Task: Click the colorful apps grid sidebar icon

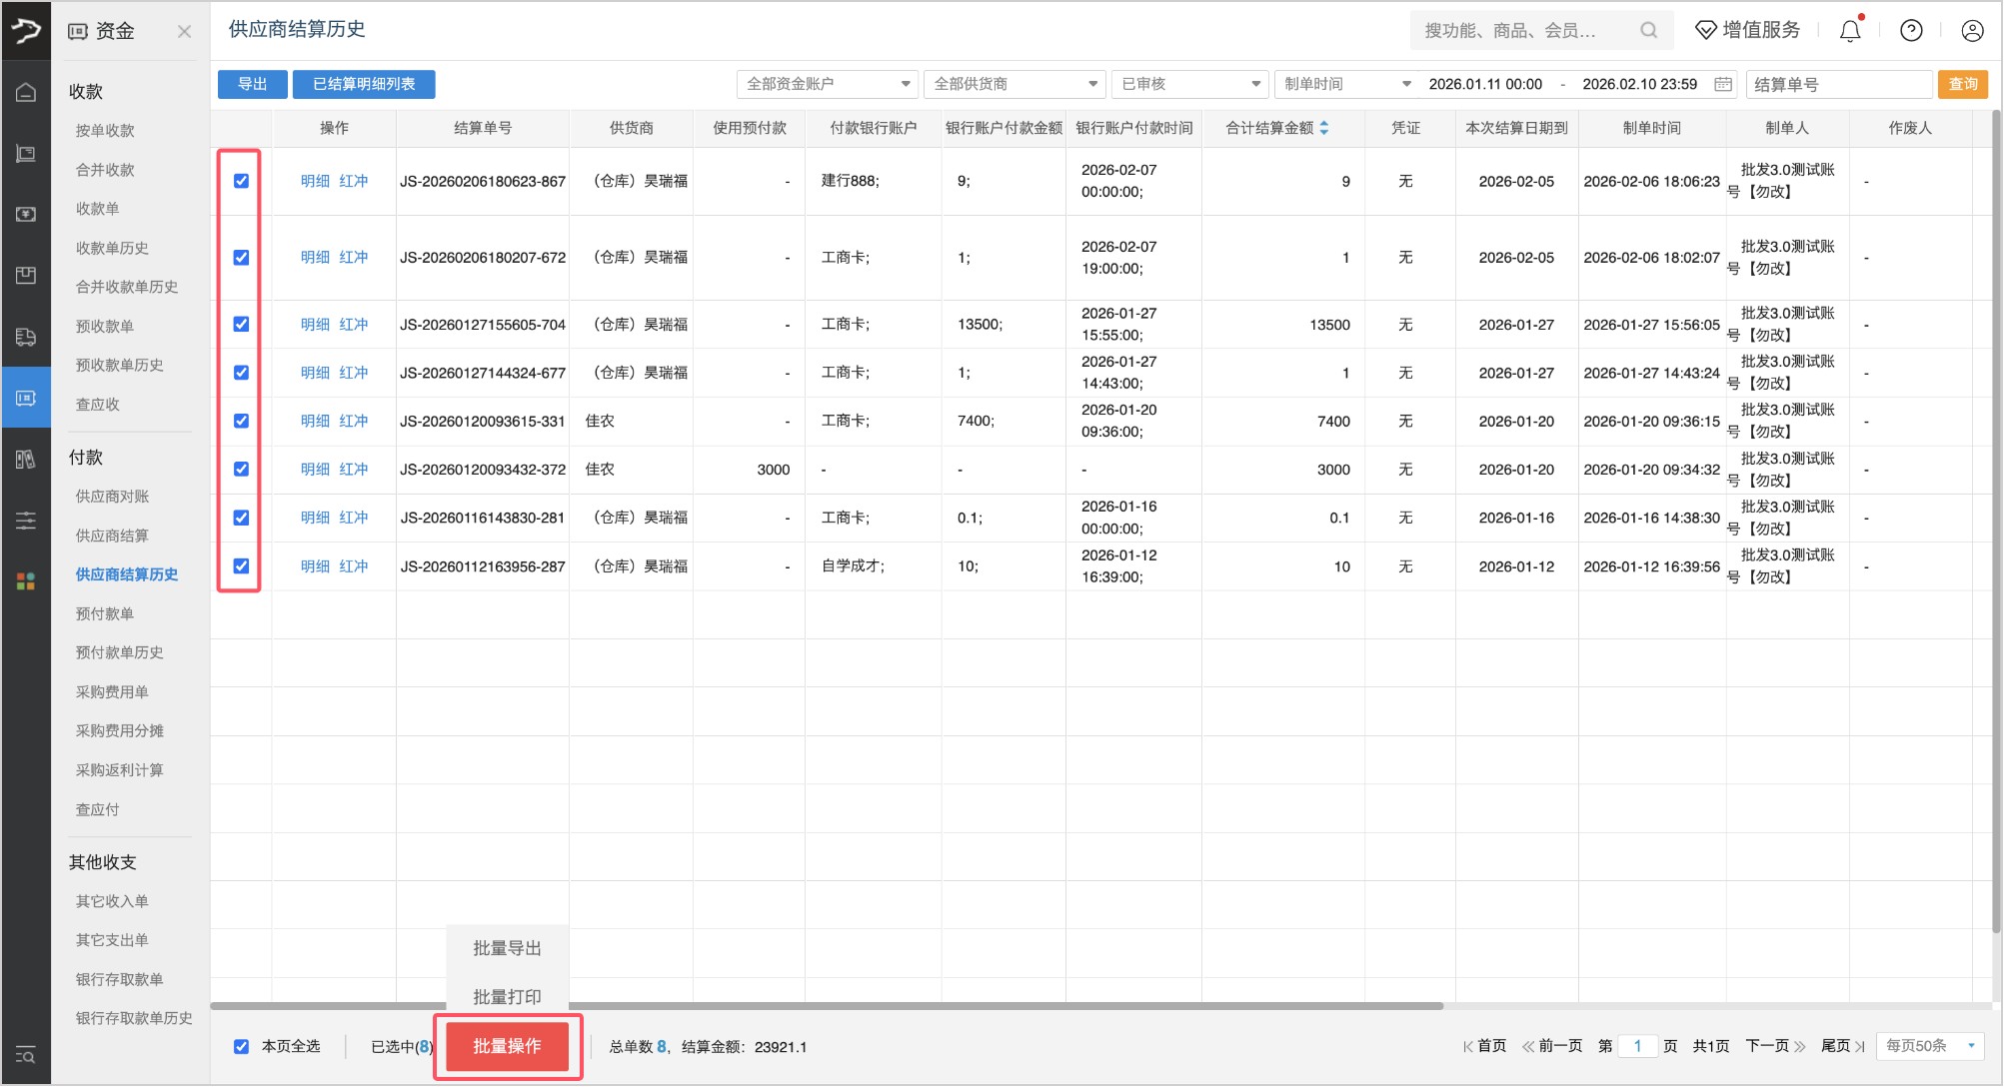Action: (x=26, y=581)
